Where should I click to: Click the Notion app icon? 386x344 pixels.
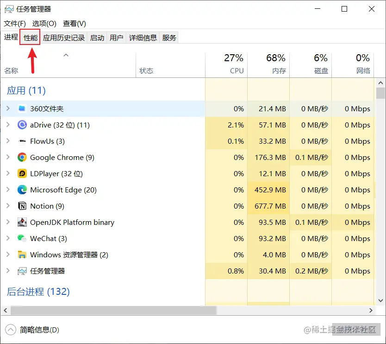[22, 206]
